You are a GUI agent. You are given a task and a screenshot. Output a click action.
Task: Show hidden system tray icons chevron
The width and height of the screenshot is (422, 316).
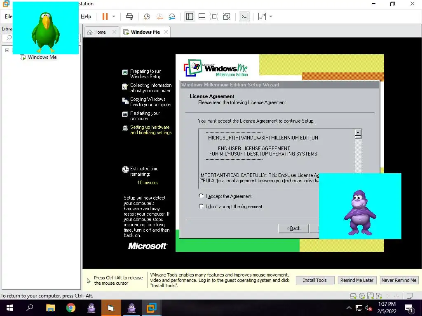349,308
